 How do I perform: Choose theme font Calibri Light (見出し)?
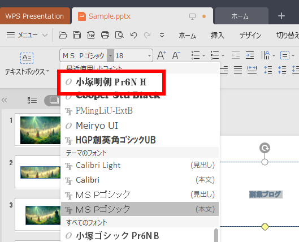click(x=140, y=165)
